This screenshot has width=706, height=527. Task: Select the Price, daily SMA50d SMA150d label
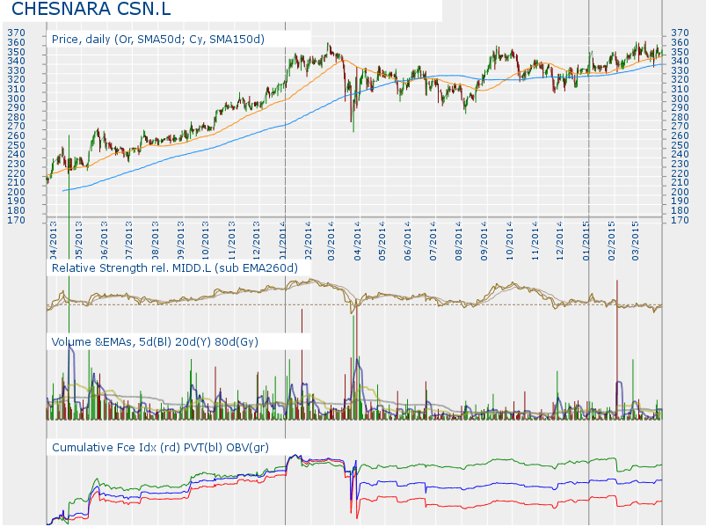click(x=158, y=40)
